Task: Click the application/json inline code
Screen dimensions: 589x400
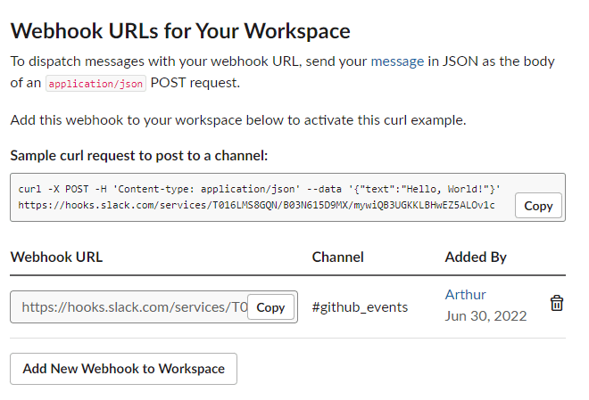Action: [x=95, y=83]
